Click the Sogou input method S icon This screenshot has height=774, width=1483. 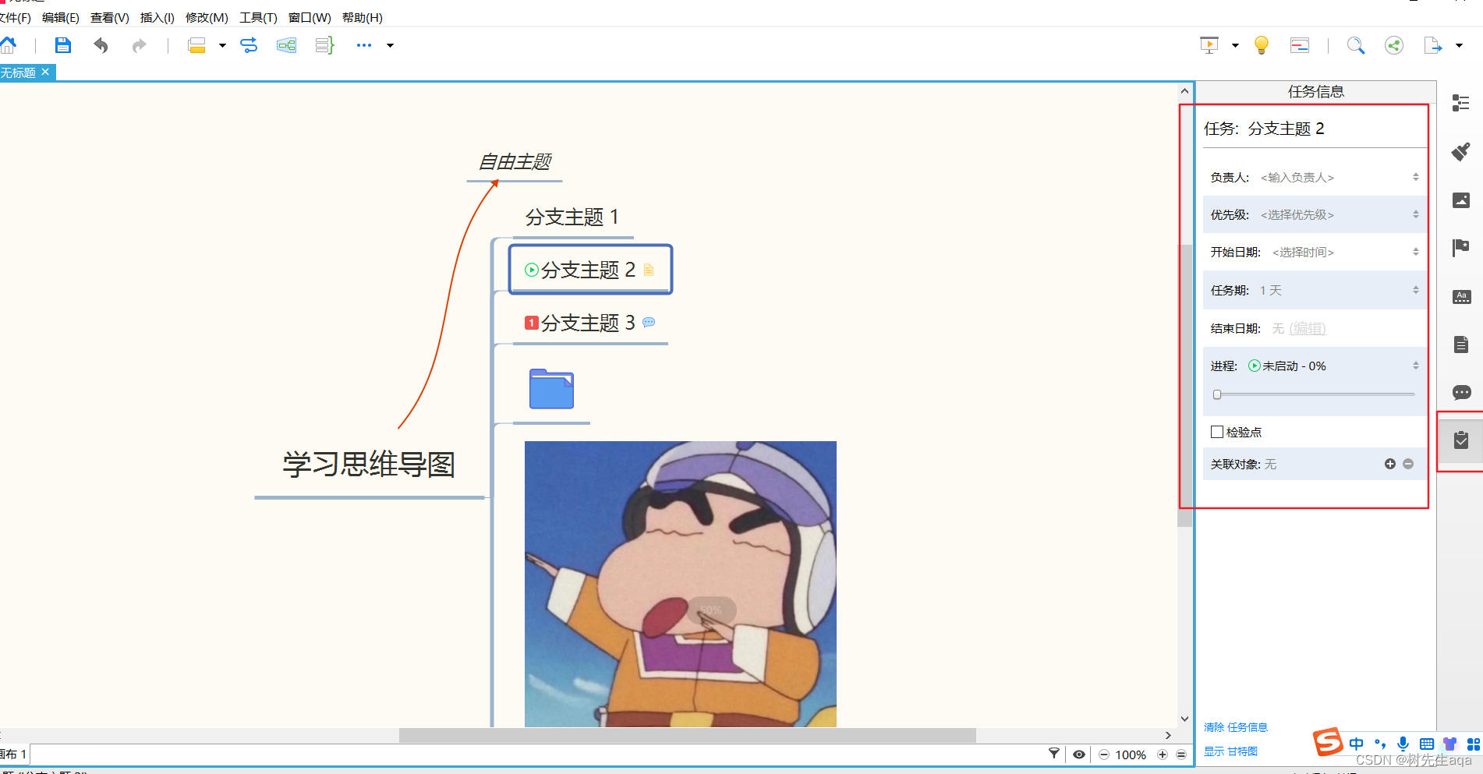pyautogui.click(x=1328, y=741)
